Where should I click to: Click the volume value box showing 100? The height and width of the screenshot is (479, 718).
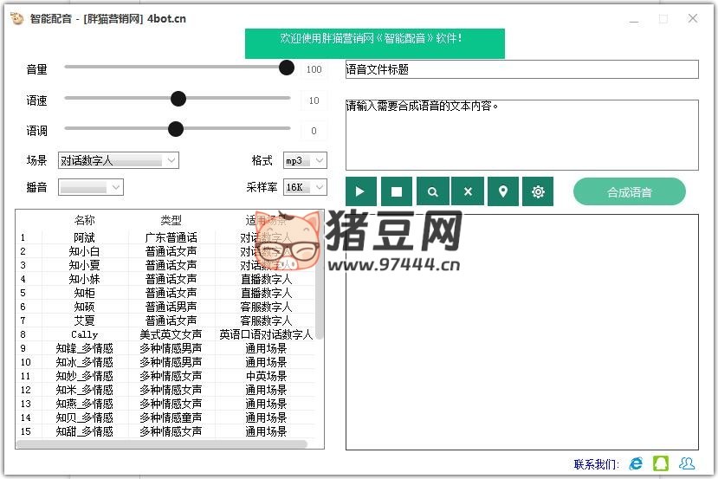[x=314, y=69]
